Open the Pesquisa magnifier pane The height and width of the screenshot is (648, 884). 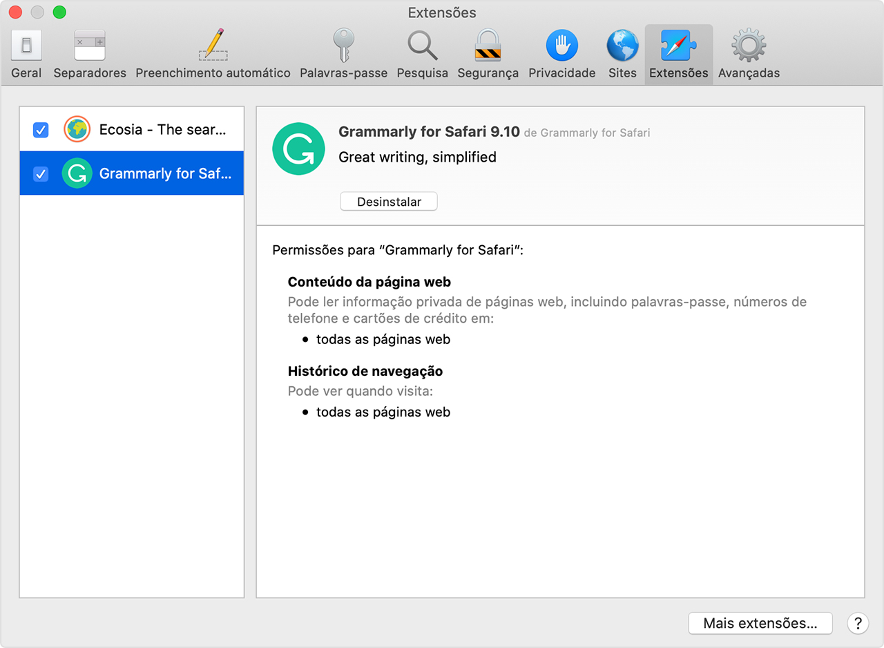[x=422, y=55]
